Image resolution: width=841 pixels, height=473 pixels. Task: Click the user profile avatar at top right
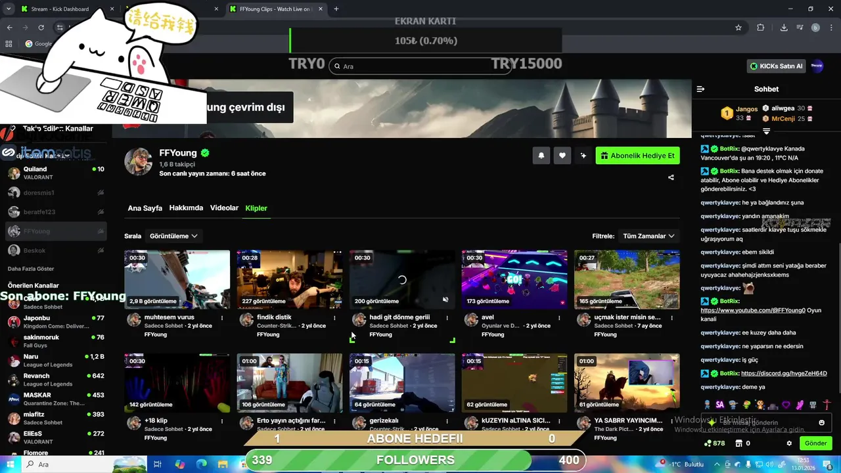(817, 66)
